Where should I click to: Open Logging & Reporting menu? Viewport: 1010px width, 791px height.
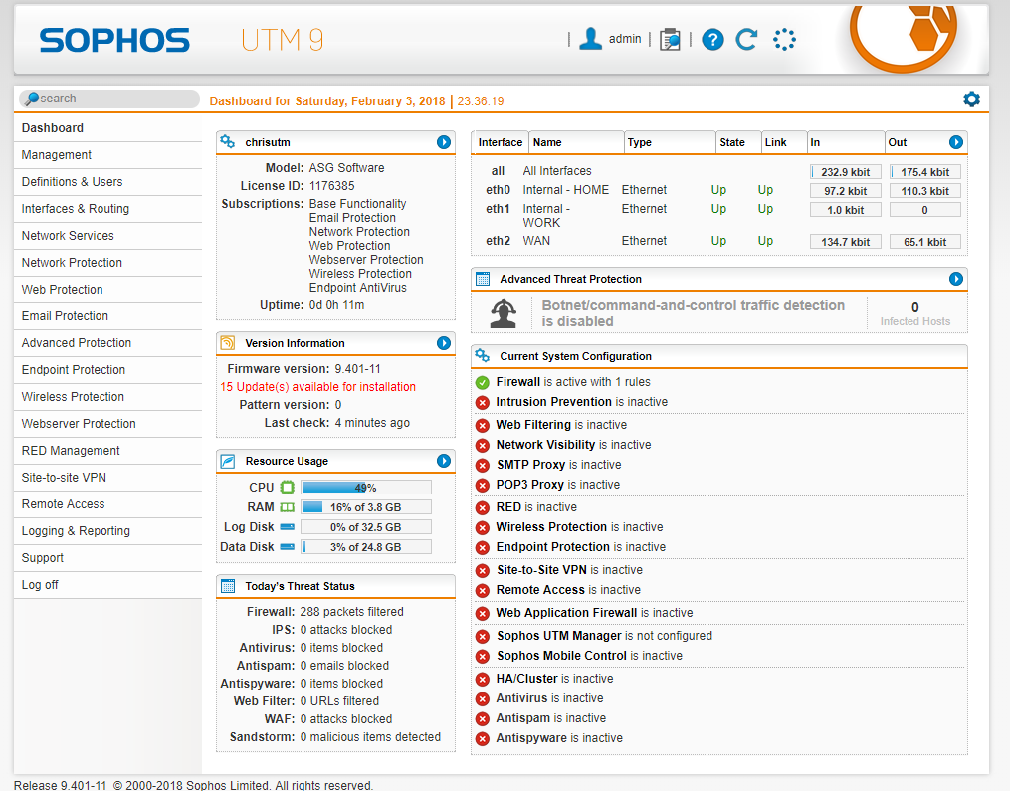[107, 531]
